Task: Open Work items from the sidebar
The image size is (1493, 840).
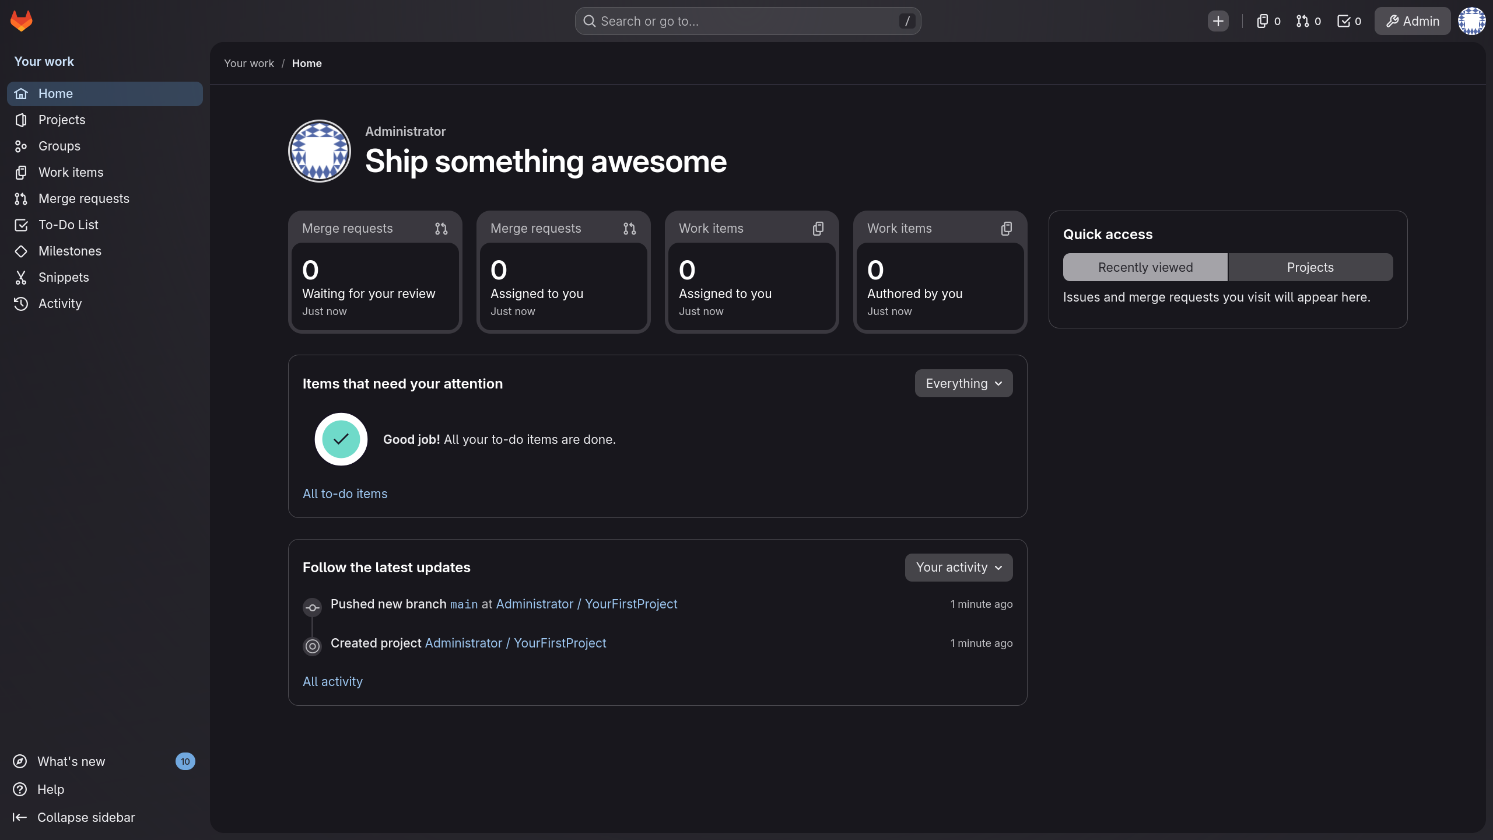Action: click(x=105, y=173)
